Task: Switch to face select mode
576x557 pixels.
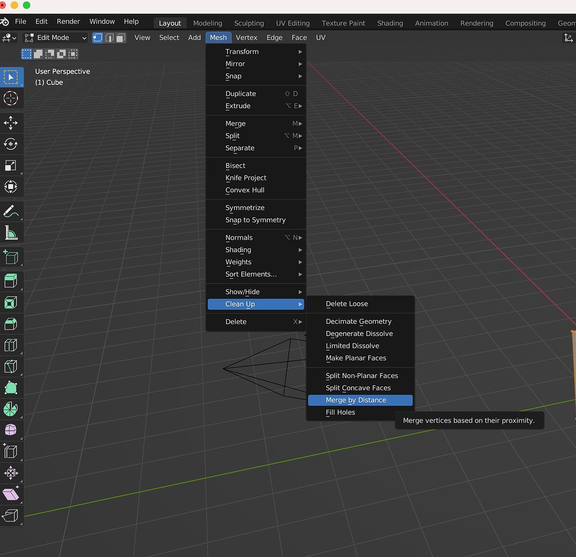Action: [x=120, y=37]
